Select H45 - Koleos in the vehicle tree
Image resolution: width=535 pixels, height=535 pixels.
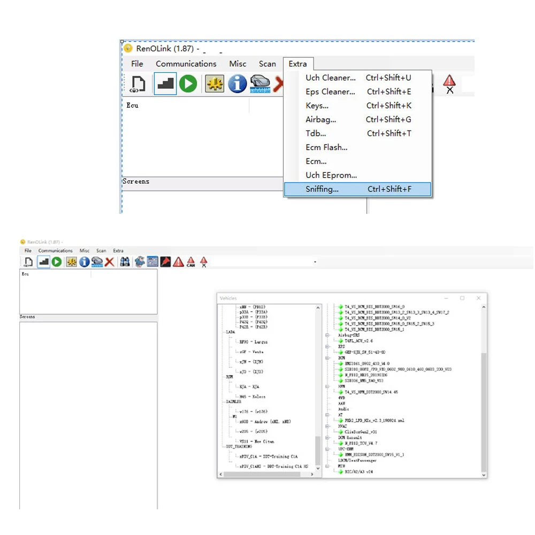coord(253,397)
